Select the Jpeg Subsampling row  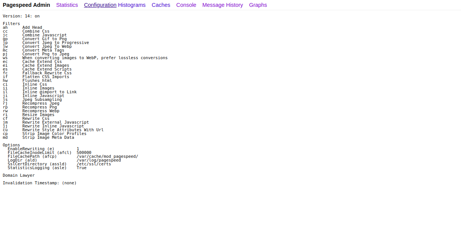point(32,99)
